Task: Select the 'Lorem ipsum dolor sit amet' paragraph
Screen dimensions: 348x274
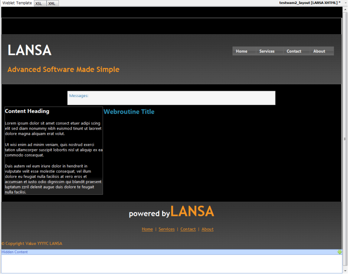Action: 53,128
